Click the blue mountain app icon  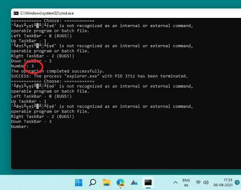pos(134,183)
